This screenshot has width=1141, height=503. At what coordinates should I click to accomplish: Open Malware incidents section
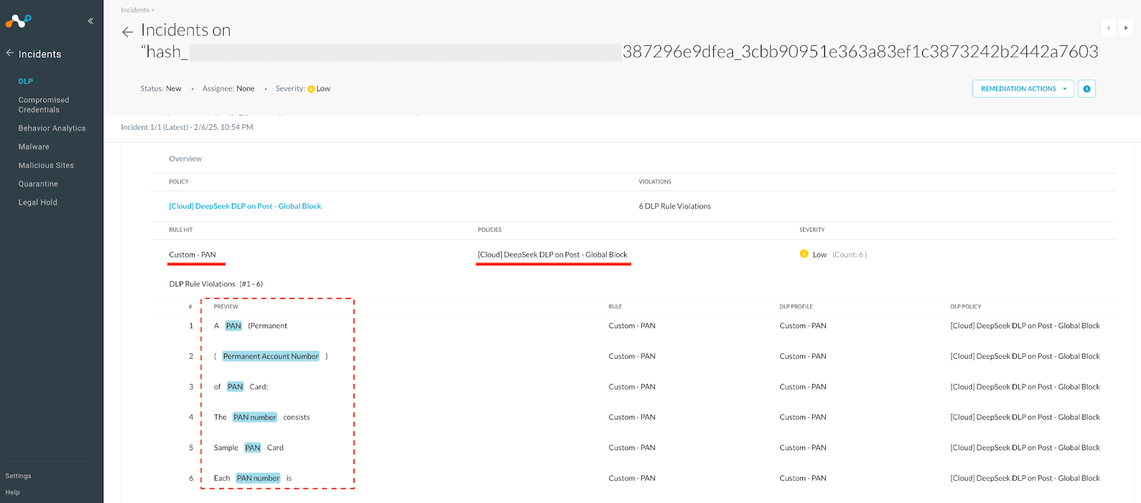pos(34,147)
